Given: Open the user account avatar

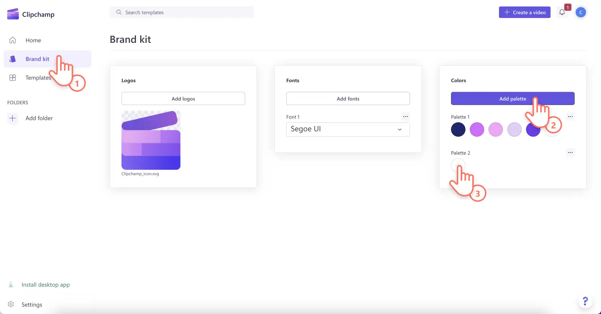Looking at the screenshot, I should pos(580,12).
